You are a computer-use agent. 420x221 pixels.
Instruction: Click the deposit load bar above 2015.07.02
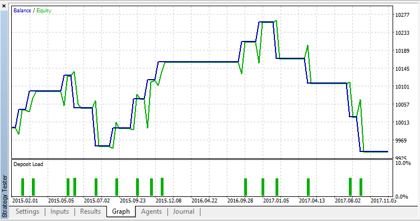96,187
